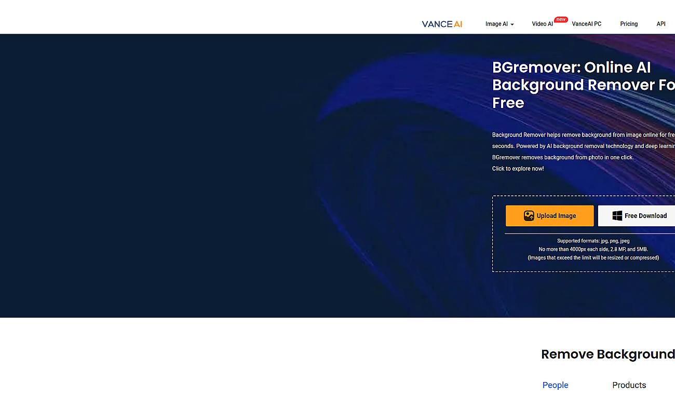Go to VanceAI PC page
The height and width of the screenshot is (409, 675).
click(586, 24)
